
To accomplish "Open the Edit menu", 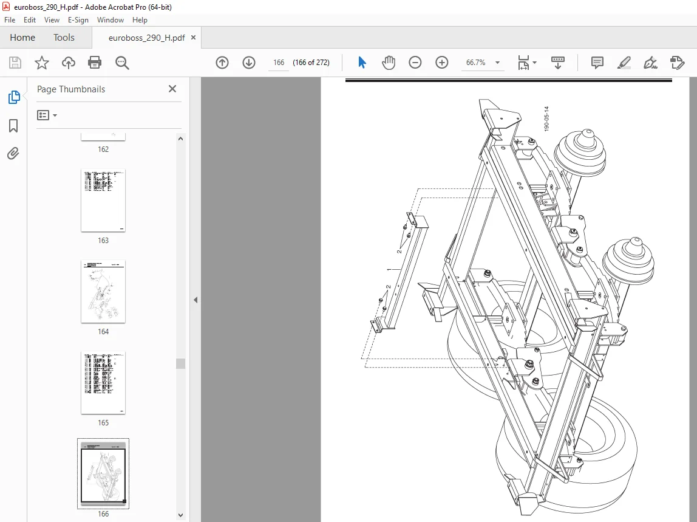I will tap(30, 20).
